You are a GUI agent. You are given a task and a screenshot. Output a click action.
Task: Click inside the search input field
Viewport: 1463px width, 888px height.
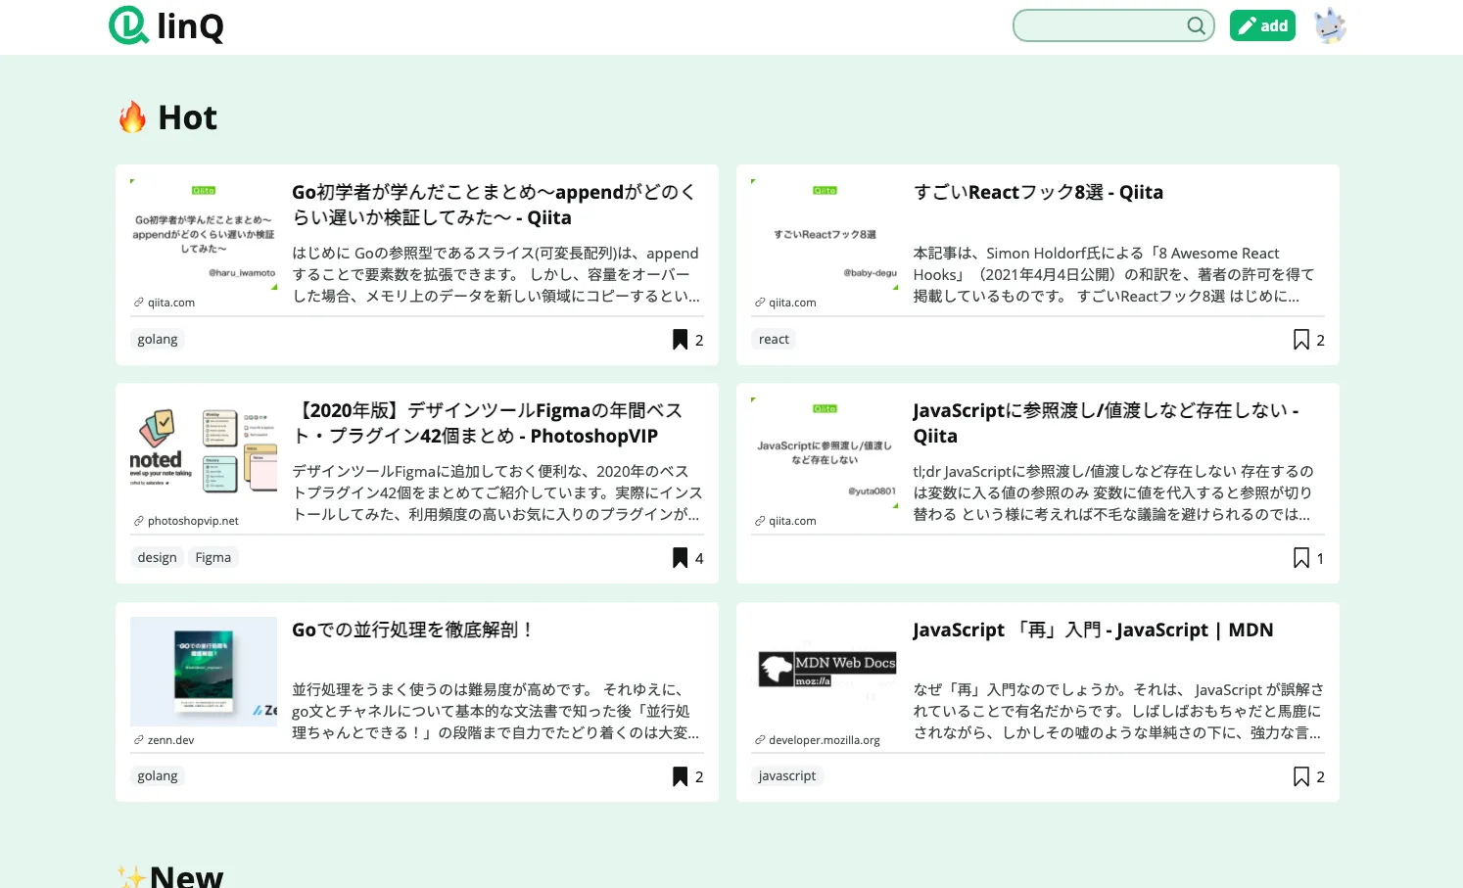(1097, 25)
